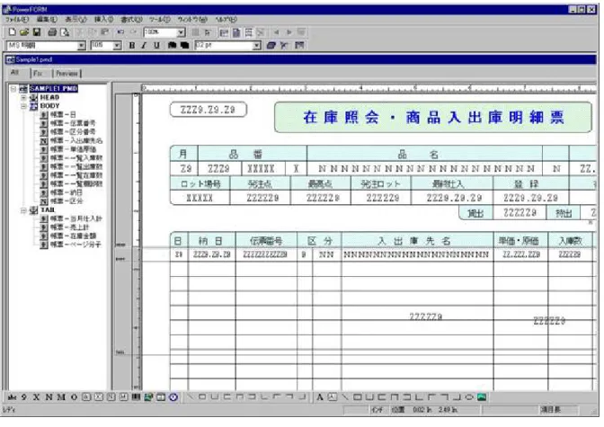Select the '9' numeric field tool

point(24,397)
